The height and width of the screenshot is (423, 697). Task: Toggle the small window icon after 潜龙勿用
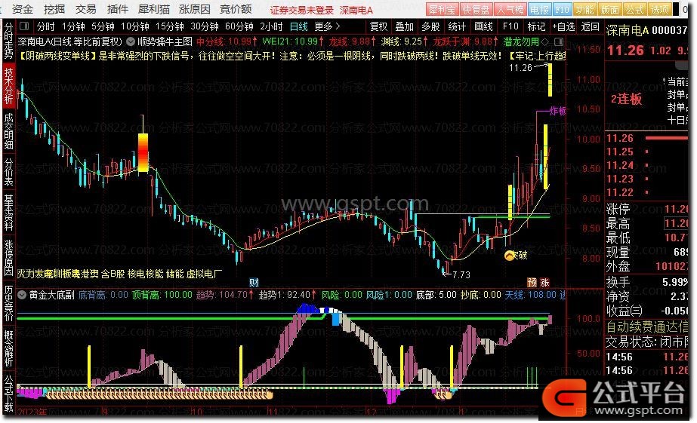pyautogui.click(x=560, y=41)
